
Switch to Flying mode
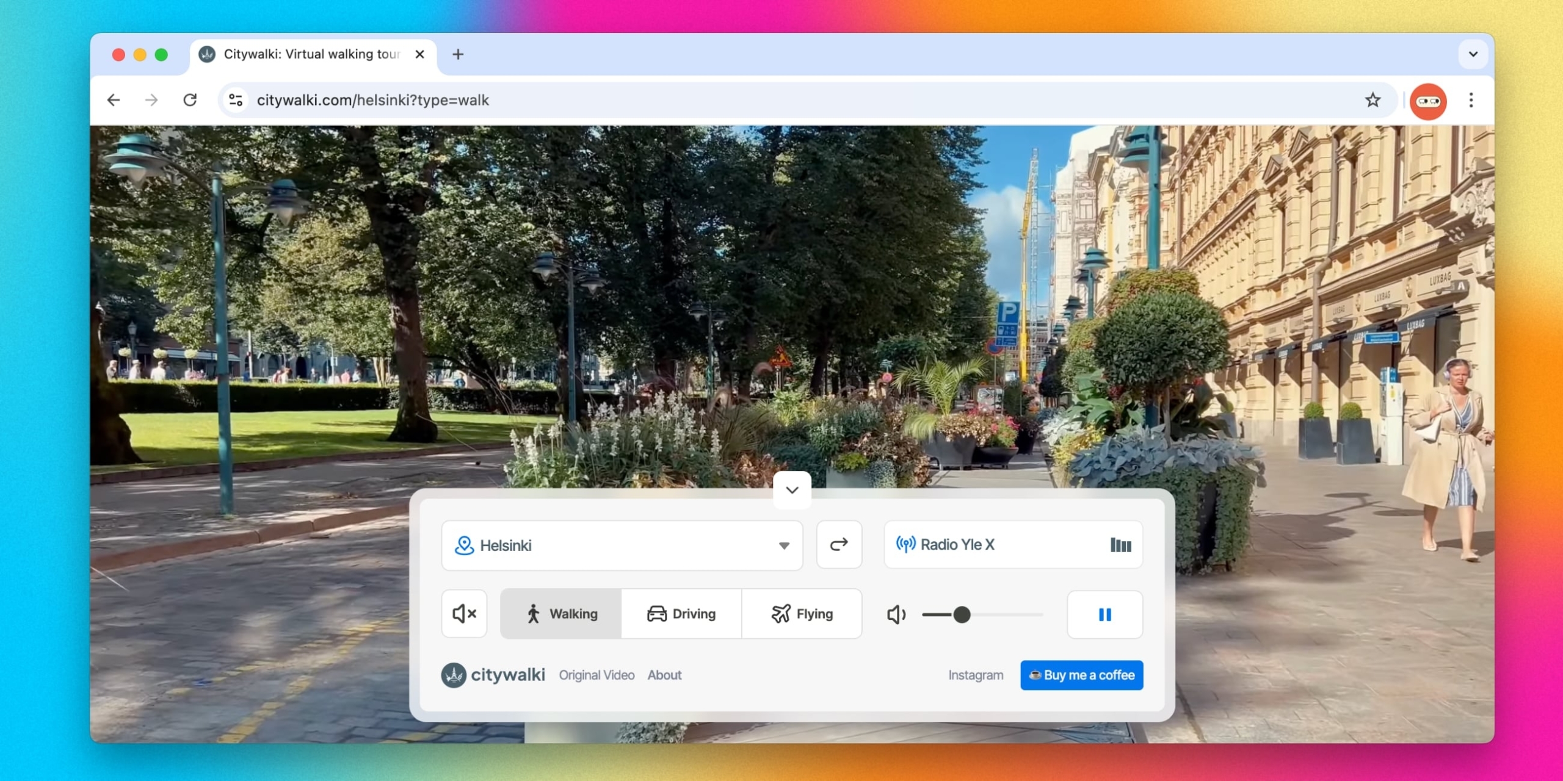coord(802,614)
